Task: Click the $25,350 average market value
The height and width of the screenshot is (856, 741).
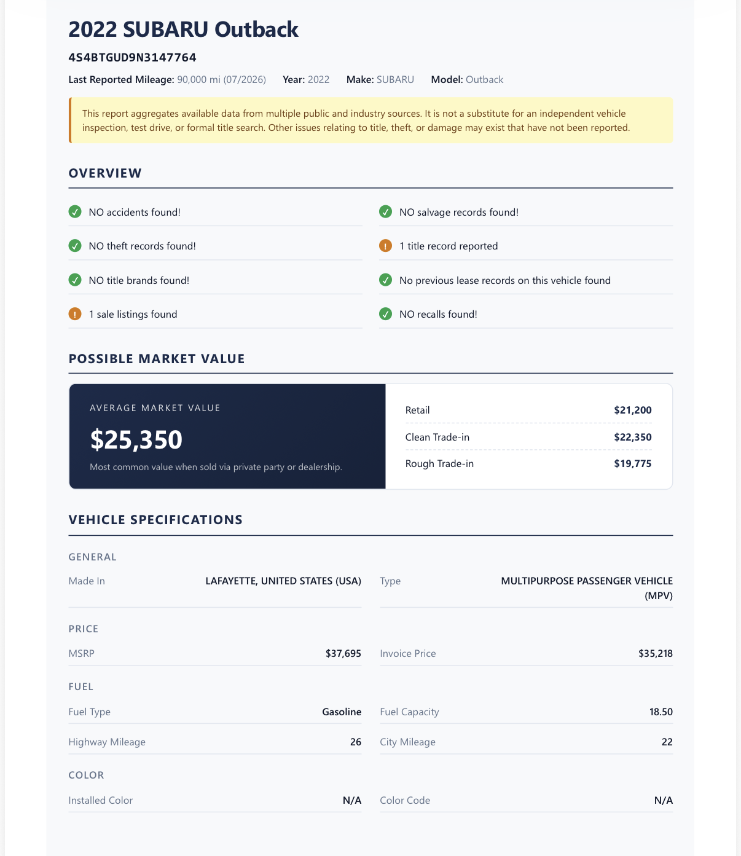Action: (136, 440)
